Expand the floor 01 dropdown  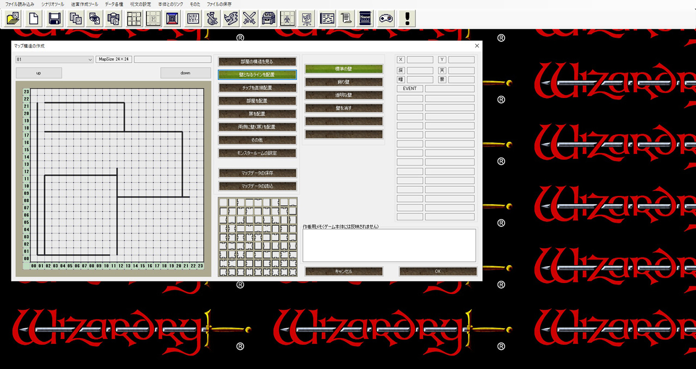54,59
